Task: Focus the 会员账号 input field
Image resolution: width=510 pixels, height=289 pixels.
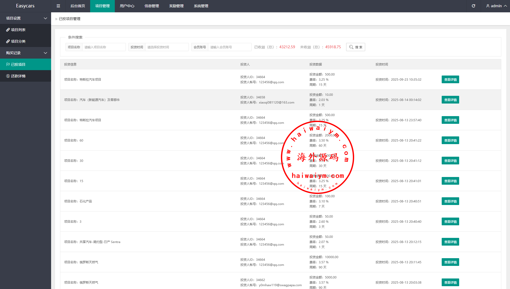Action: [x=229, y=47]
